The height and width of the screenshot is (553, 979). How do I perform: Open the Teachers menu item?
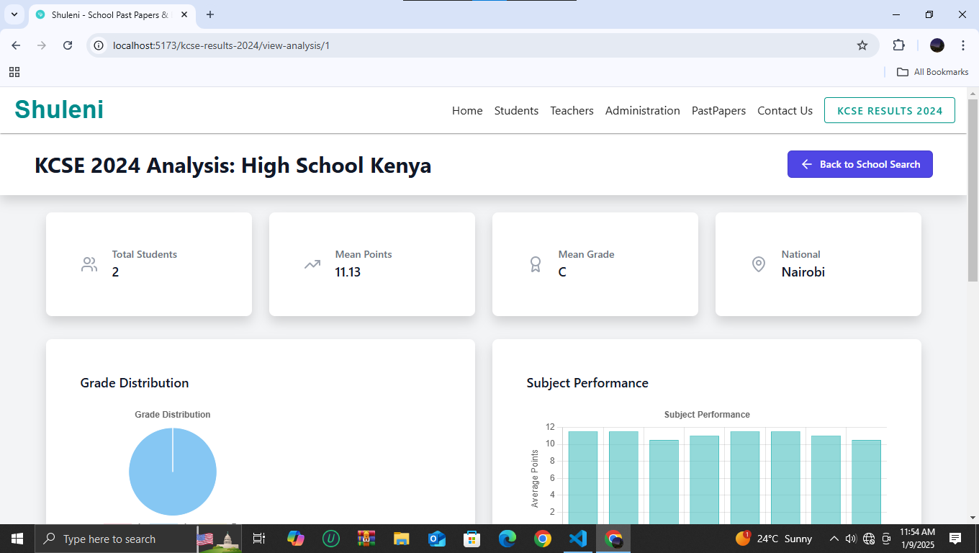coord(572,110)
